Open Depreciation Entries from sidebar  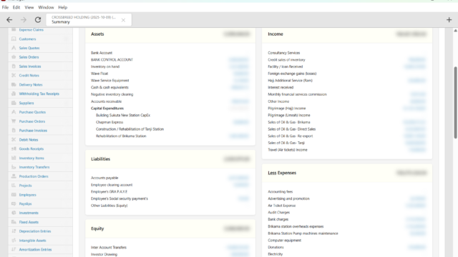click(35, 231)
